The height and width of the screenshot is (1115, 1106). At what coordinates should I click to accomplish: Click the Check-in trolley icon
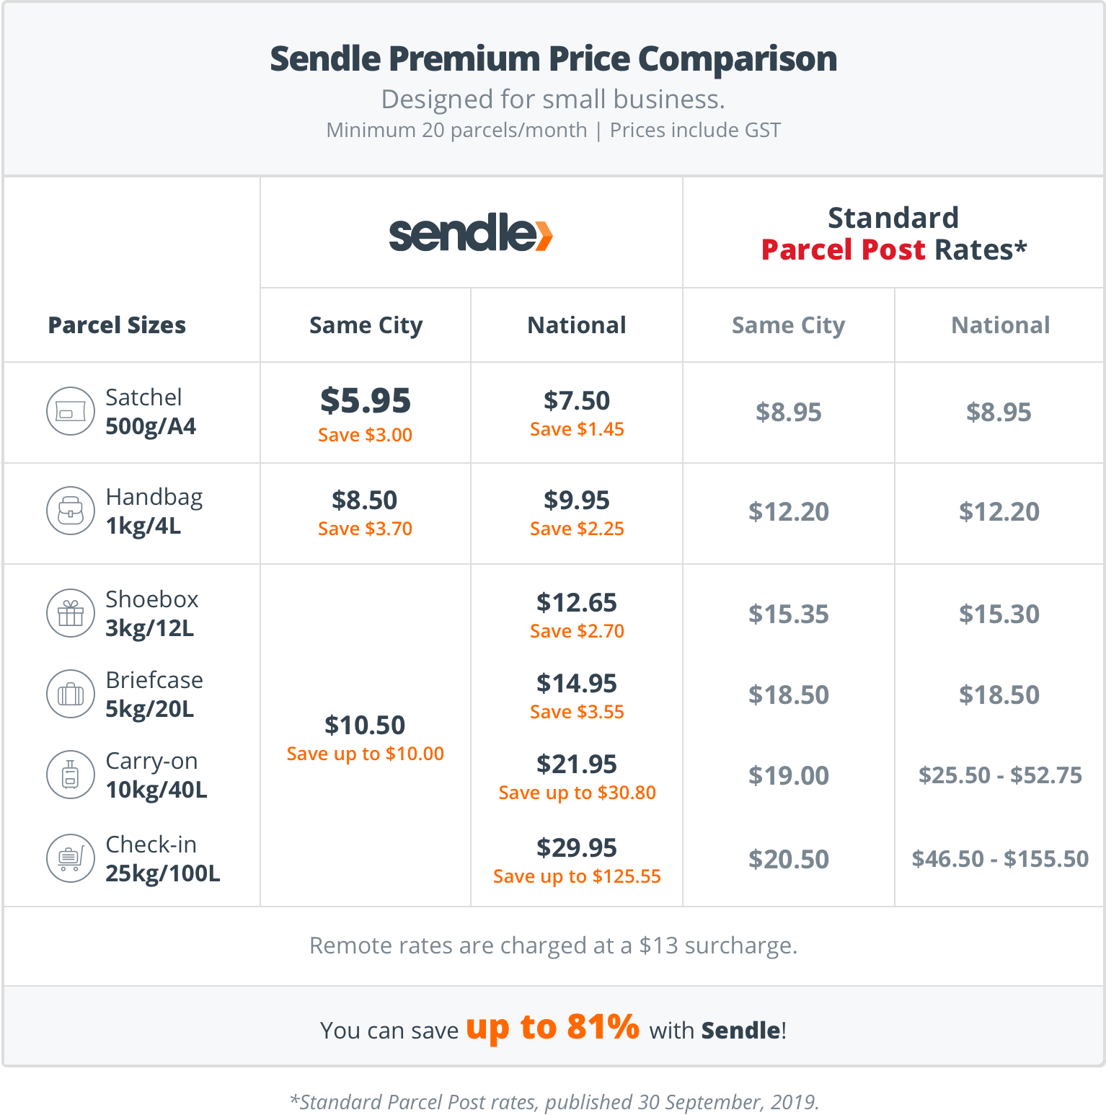[x=71, y=858]
